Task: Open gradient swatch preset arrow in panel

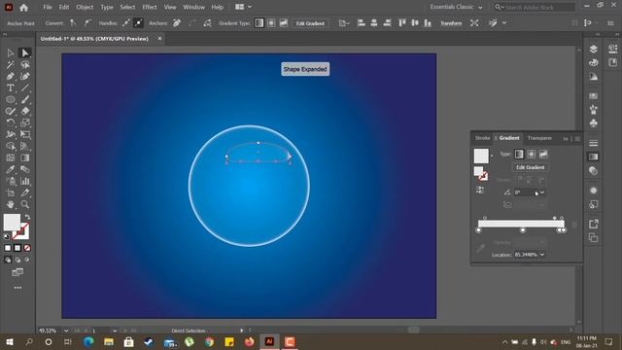Action: click(492, 156)
